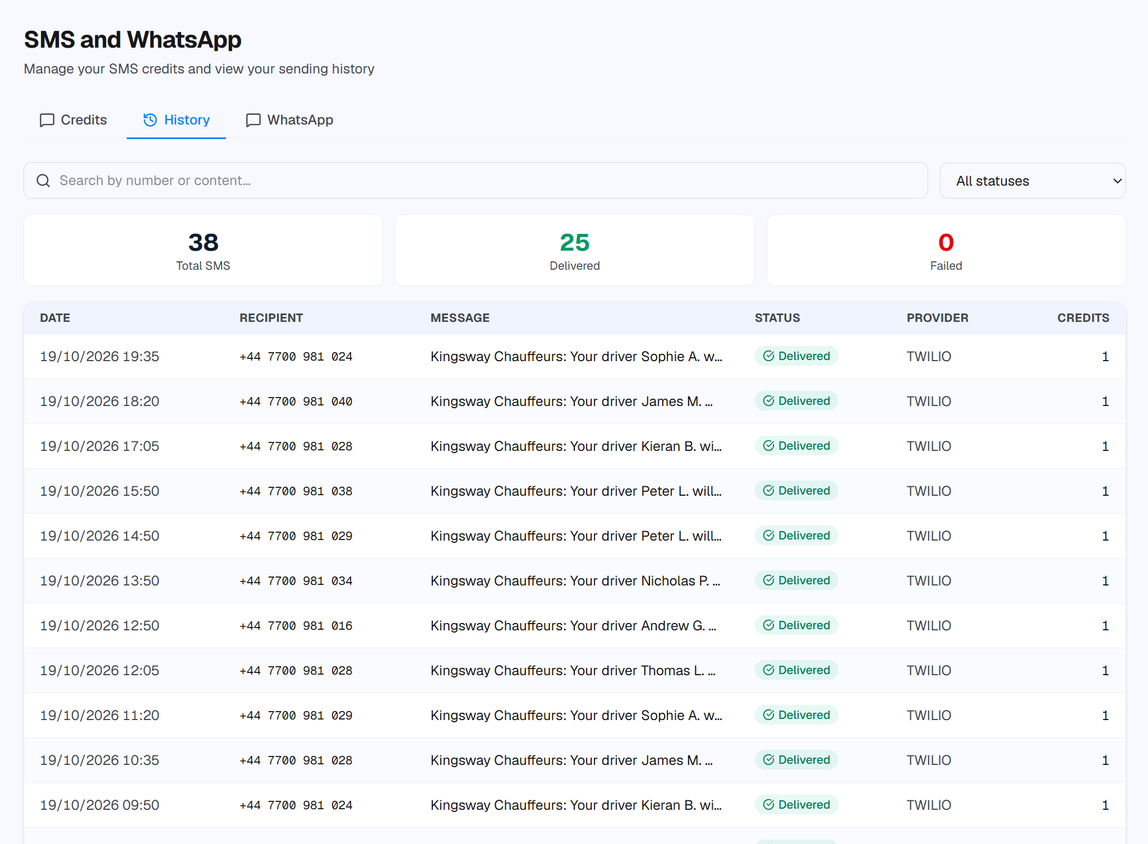Click the Failed 0 card
This screenshot has width=1148, height=844.
click(x=946, y=250)
